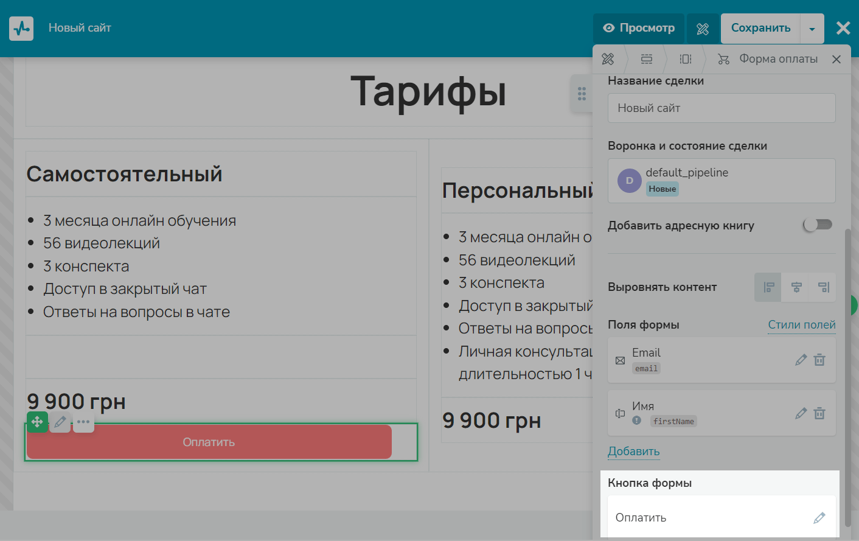The height and width of the screenshot is (541, 859).
Task: Delete the Имя form field
Action: [819, 413]
